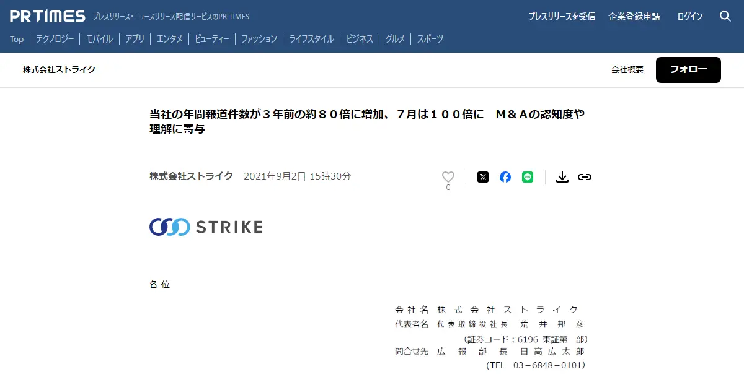Open the ビジネス category
744x390 pixels.
(x=360, y=39)
